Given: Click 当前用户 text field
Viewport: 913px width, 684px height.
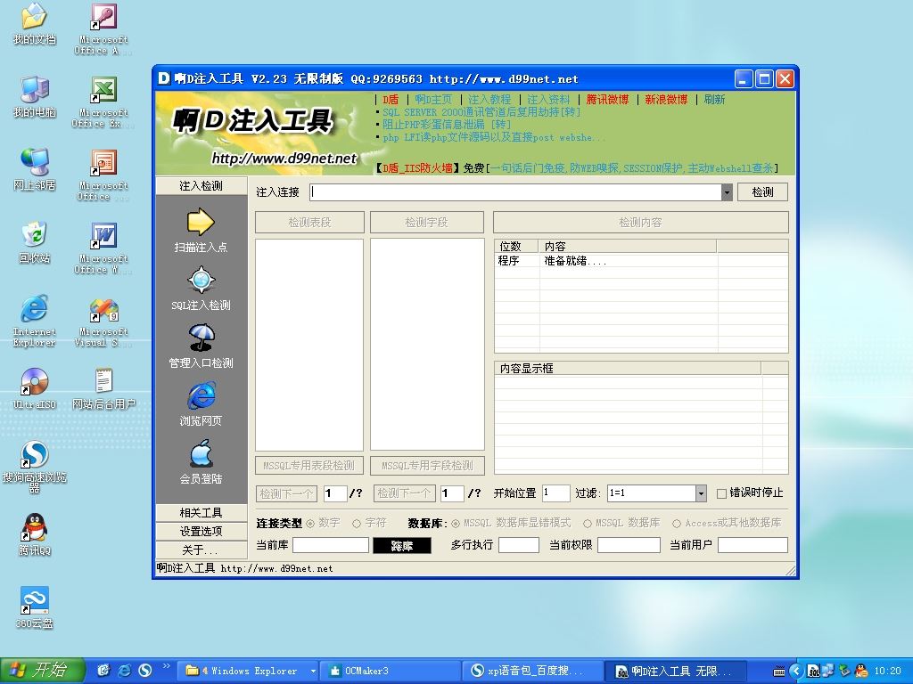Looking at the screenshot, I should pos(753,545).
